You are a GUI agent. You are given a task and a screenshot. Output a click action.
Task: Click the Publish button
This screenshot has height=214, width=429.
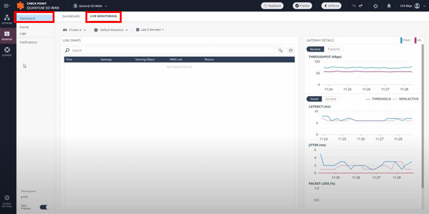(x=302, y=6)
